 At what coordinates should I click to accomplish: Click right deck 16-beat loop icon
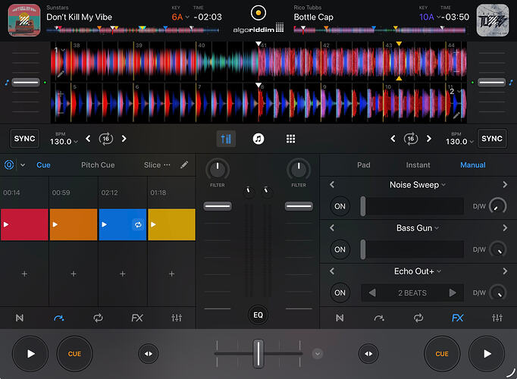click(411, 139)
